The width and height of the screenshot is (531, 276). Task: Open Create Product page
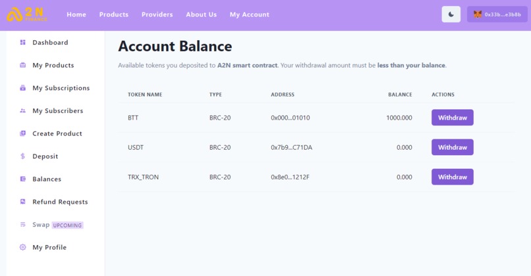pyautogui.click(x=57, y=133)
